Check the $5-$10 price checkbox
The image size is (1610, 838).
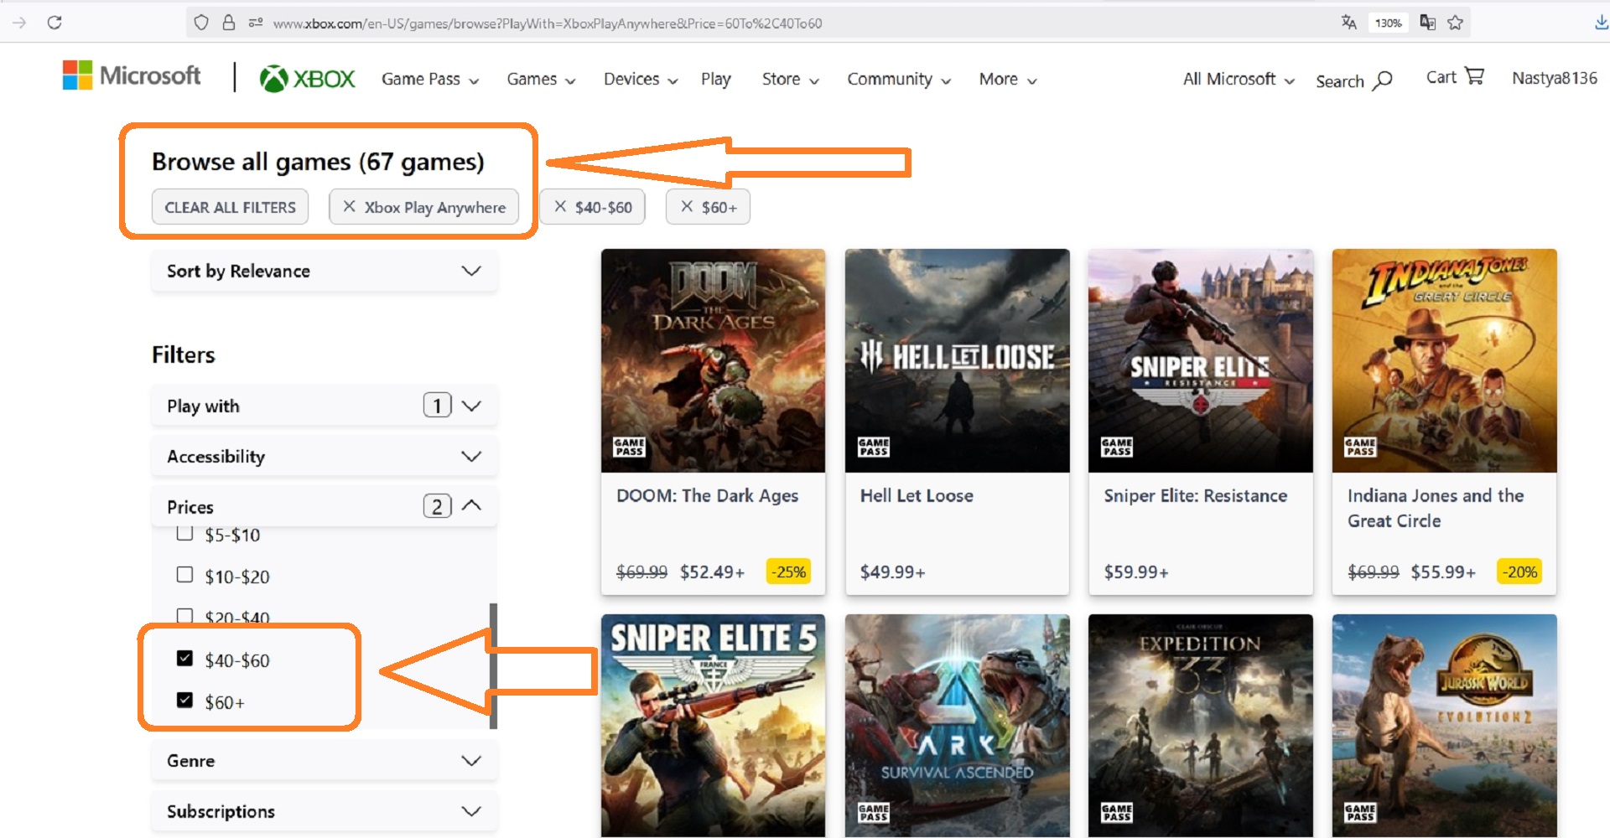[185, 534]
